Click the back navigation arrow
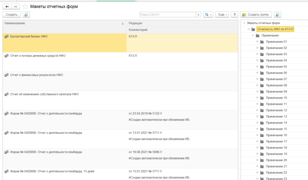 click(x=7, y=6)
